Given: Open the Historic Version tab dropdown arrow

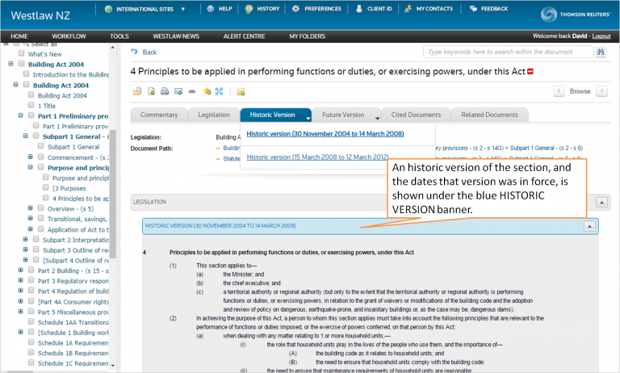Looking at the screenshot, I should (x=308, y=118).
